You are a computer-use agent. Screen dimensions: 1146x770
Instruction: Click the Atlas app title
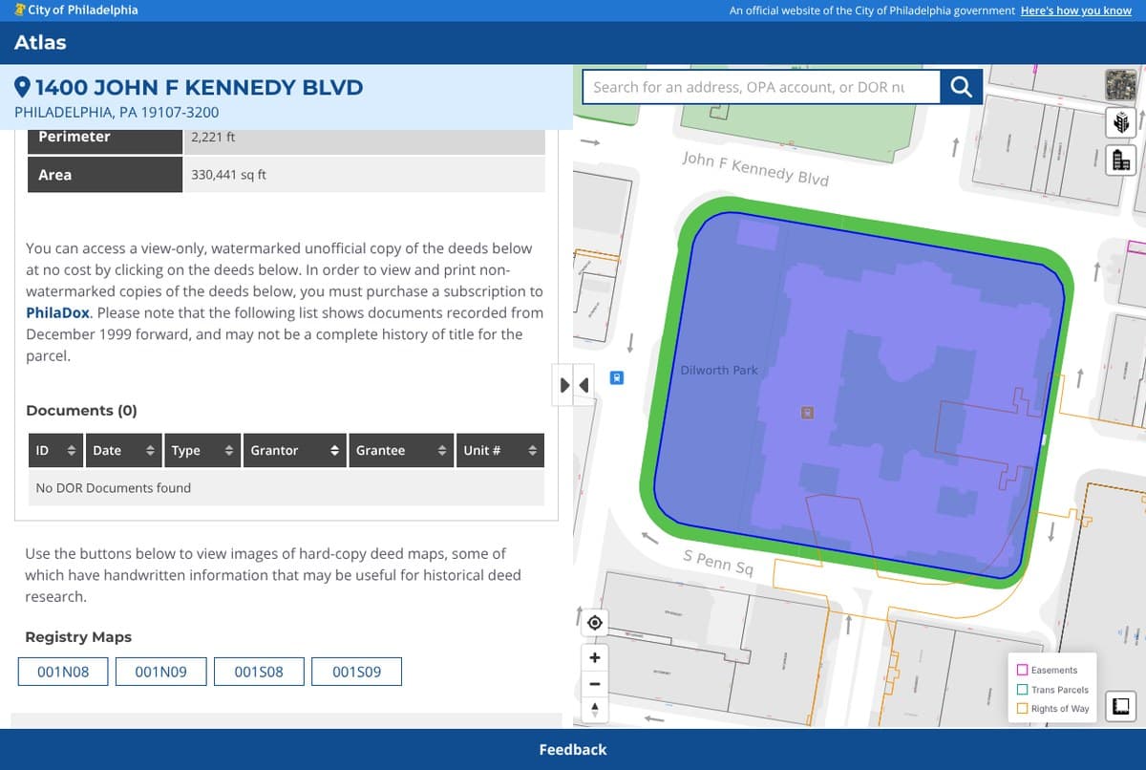point(40,42)
